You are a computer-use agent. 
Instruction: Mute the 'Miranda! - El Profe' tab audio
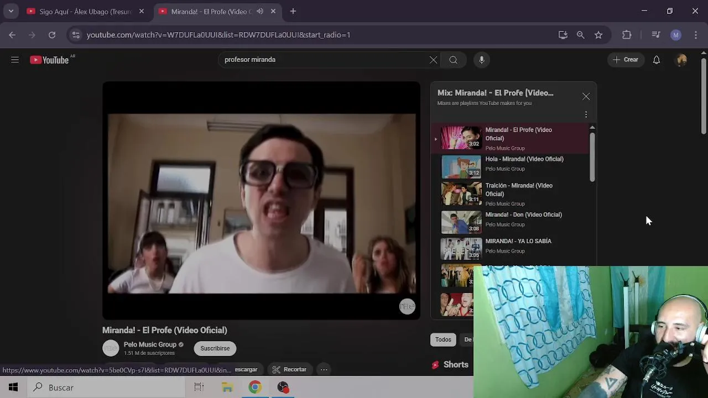pos(260,11)
